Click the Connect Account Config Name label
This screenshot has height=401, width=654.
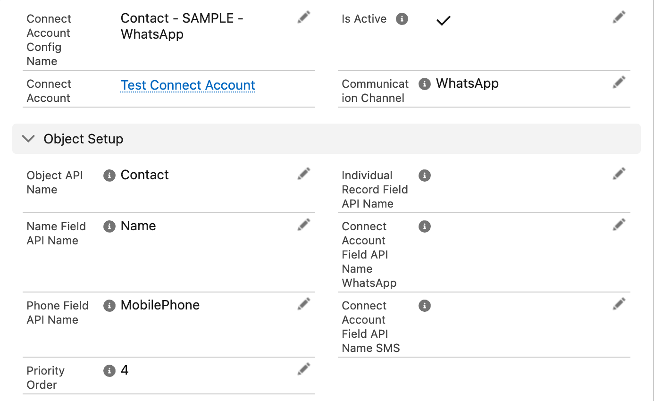click(x=49, y=40)
